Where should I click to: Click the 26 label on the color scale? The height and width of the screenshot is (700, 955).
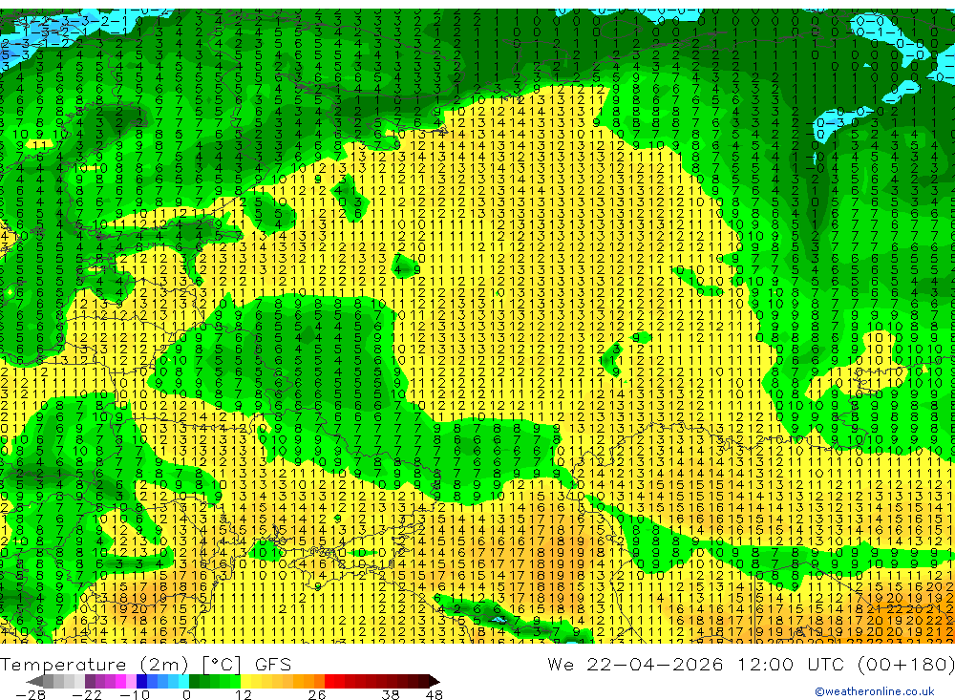coord(316,695)
